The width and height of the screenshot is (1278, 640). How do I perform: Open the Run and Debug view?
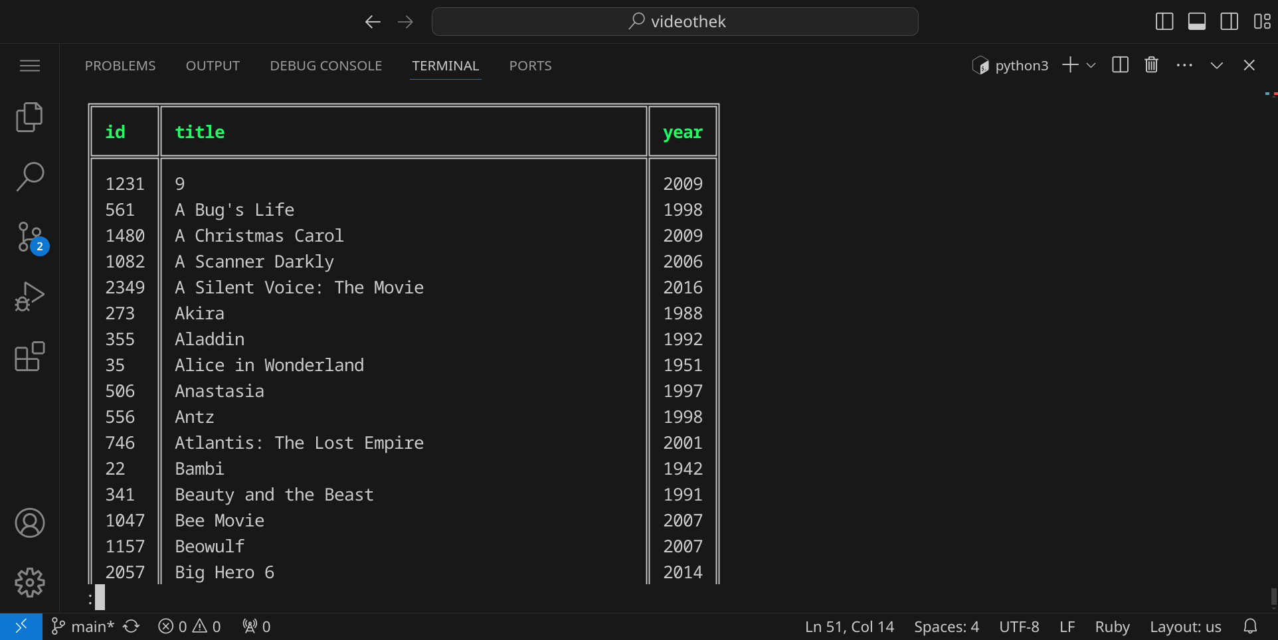[x=29, y=297]
